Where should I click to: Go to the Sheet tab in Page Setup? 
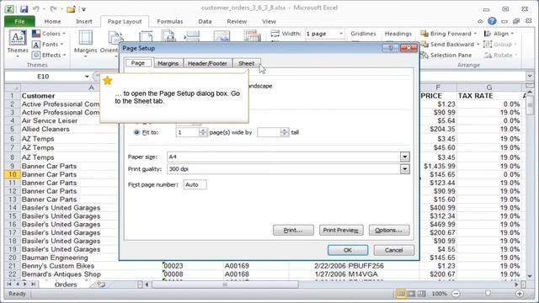[246, 63]
